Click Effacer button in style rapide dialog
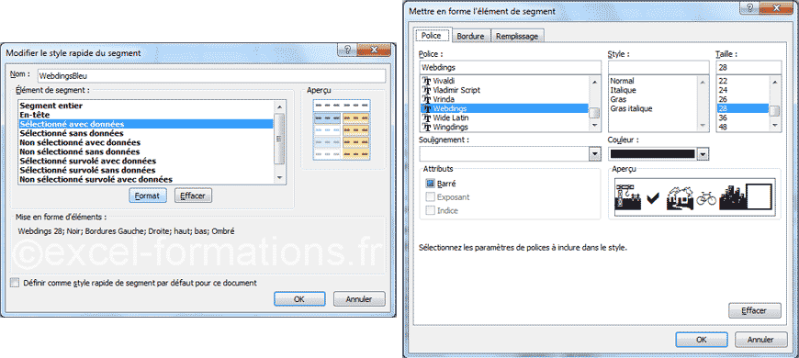The width and height of the screenshot is (799, 358). coord(193,196)
